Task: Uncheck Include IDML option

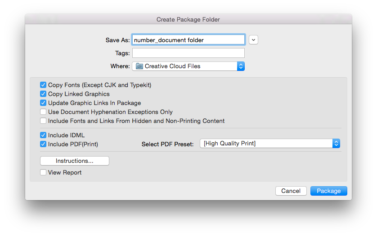Action: point(43,135)
